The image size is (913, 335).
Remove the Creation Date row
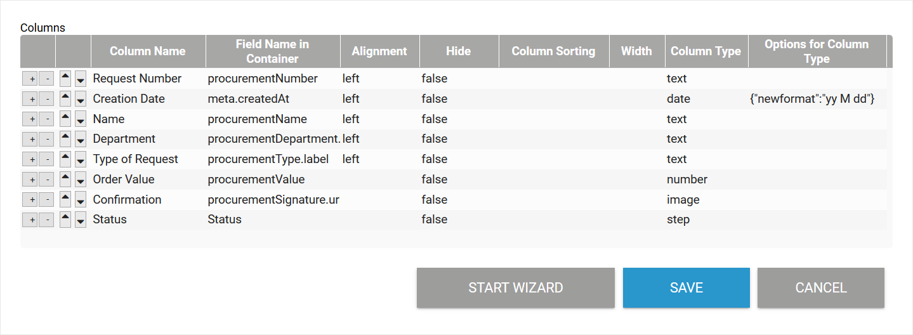[x=46, y=100]
